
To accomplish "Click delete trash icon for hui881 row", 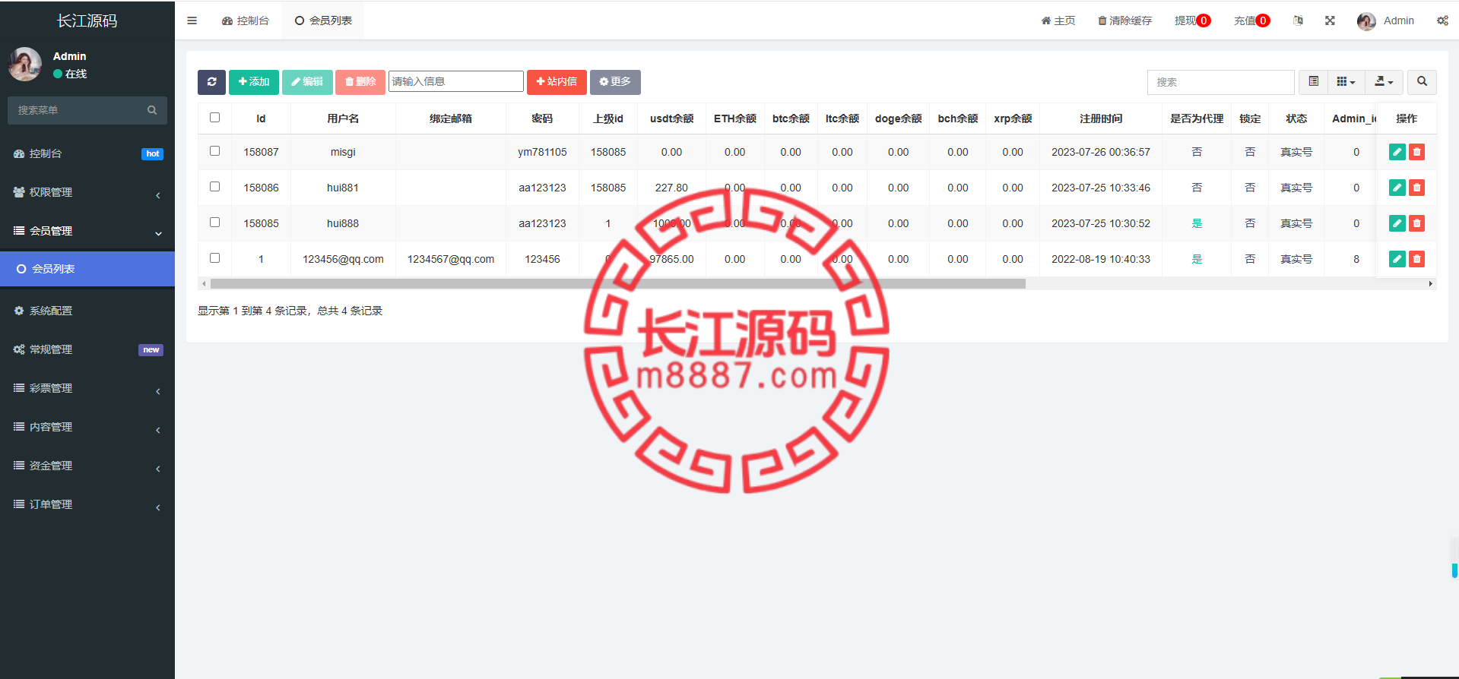I will point(1416,188).
